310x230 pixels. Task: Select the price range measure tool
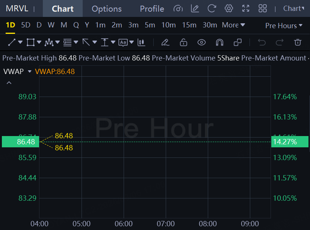pyautogui.click(x=104, y=42)
